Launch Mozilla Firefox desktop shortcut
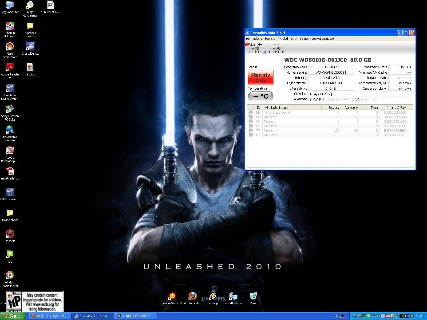This screenshot has height=320, width=427. 192,298
